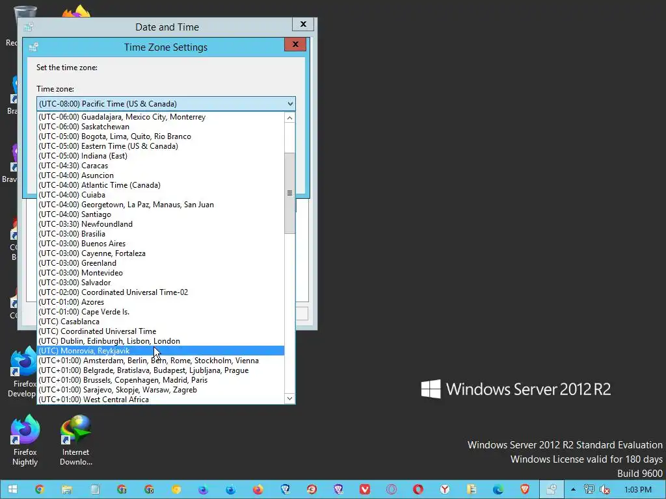Open the Chrome Beta taskbar icon

pos(122,489)
